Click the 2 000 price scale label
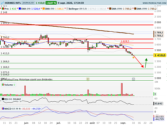 [158, 22]
